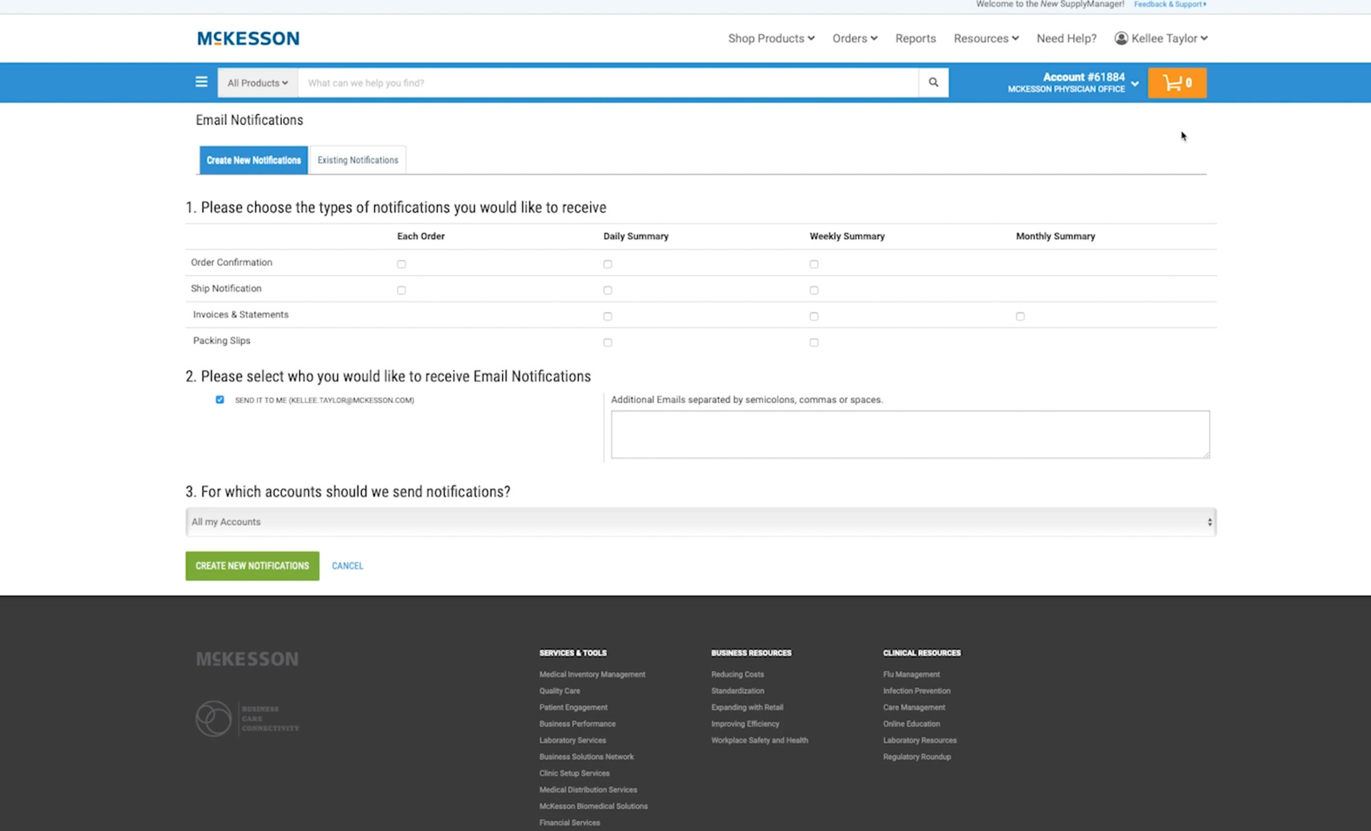Open the shopping cart
This screenshot has height=831, width=1371.
pyautogui.click(x=1177, y=83)
